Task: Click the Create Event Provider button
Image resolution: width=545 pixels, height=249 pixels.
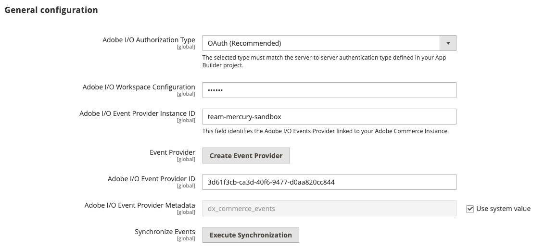Action: (246, 156)
